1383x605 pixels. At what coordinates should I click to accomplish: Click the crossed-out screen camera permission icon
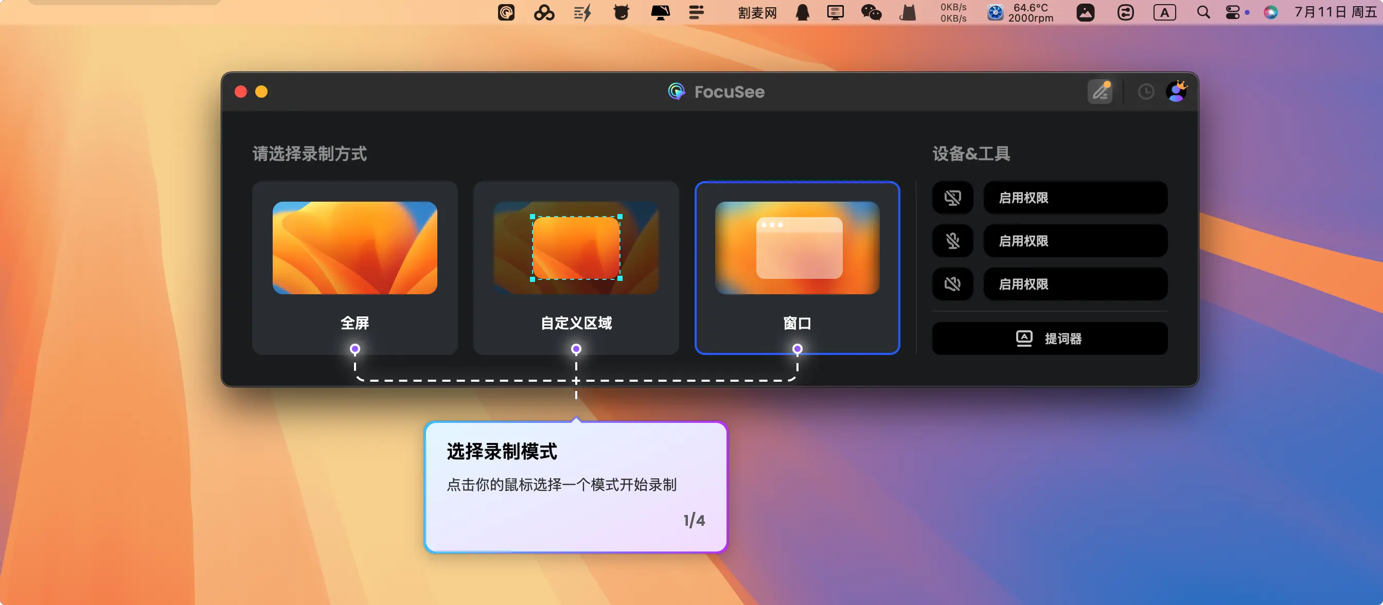tap(953, 198)
